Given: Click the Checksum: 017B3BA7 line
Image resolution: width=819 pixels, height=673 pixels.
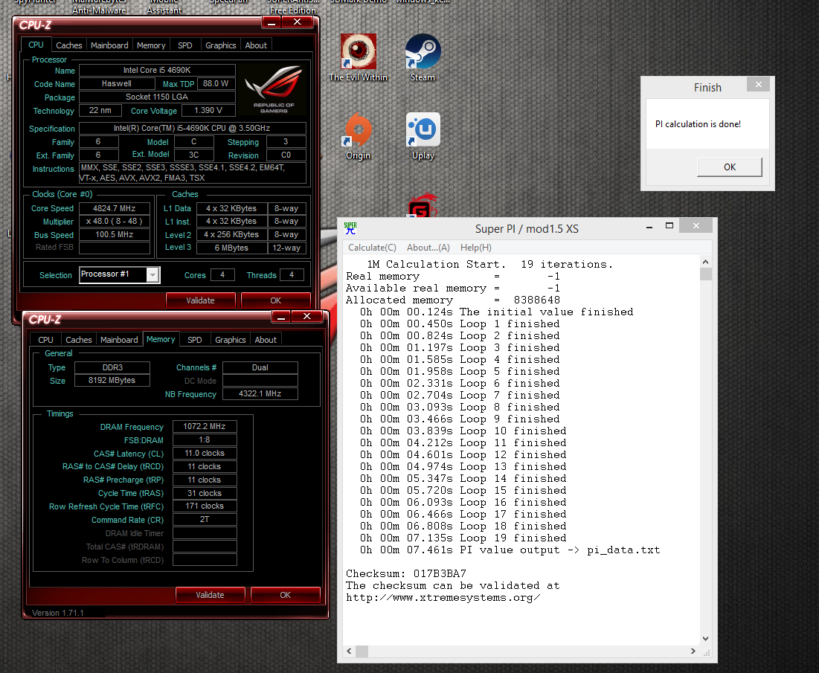Looking at the screenshot, I should pos(406,574).
